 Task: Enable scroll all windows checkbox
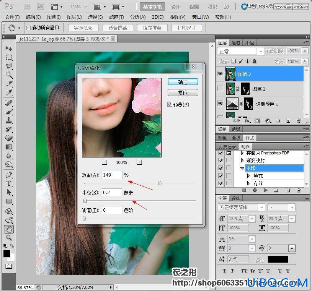coord(28,28)
